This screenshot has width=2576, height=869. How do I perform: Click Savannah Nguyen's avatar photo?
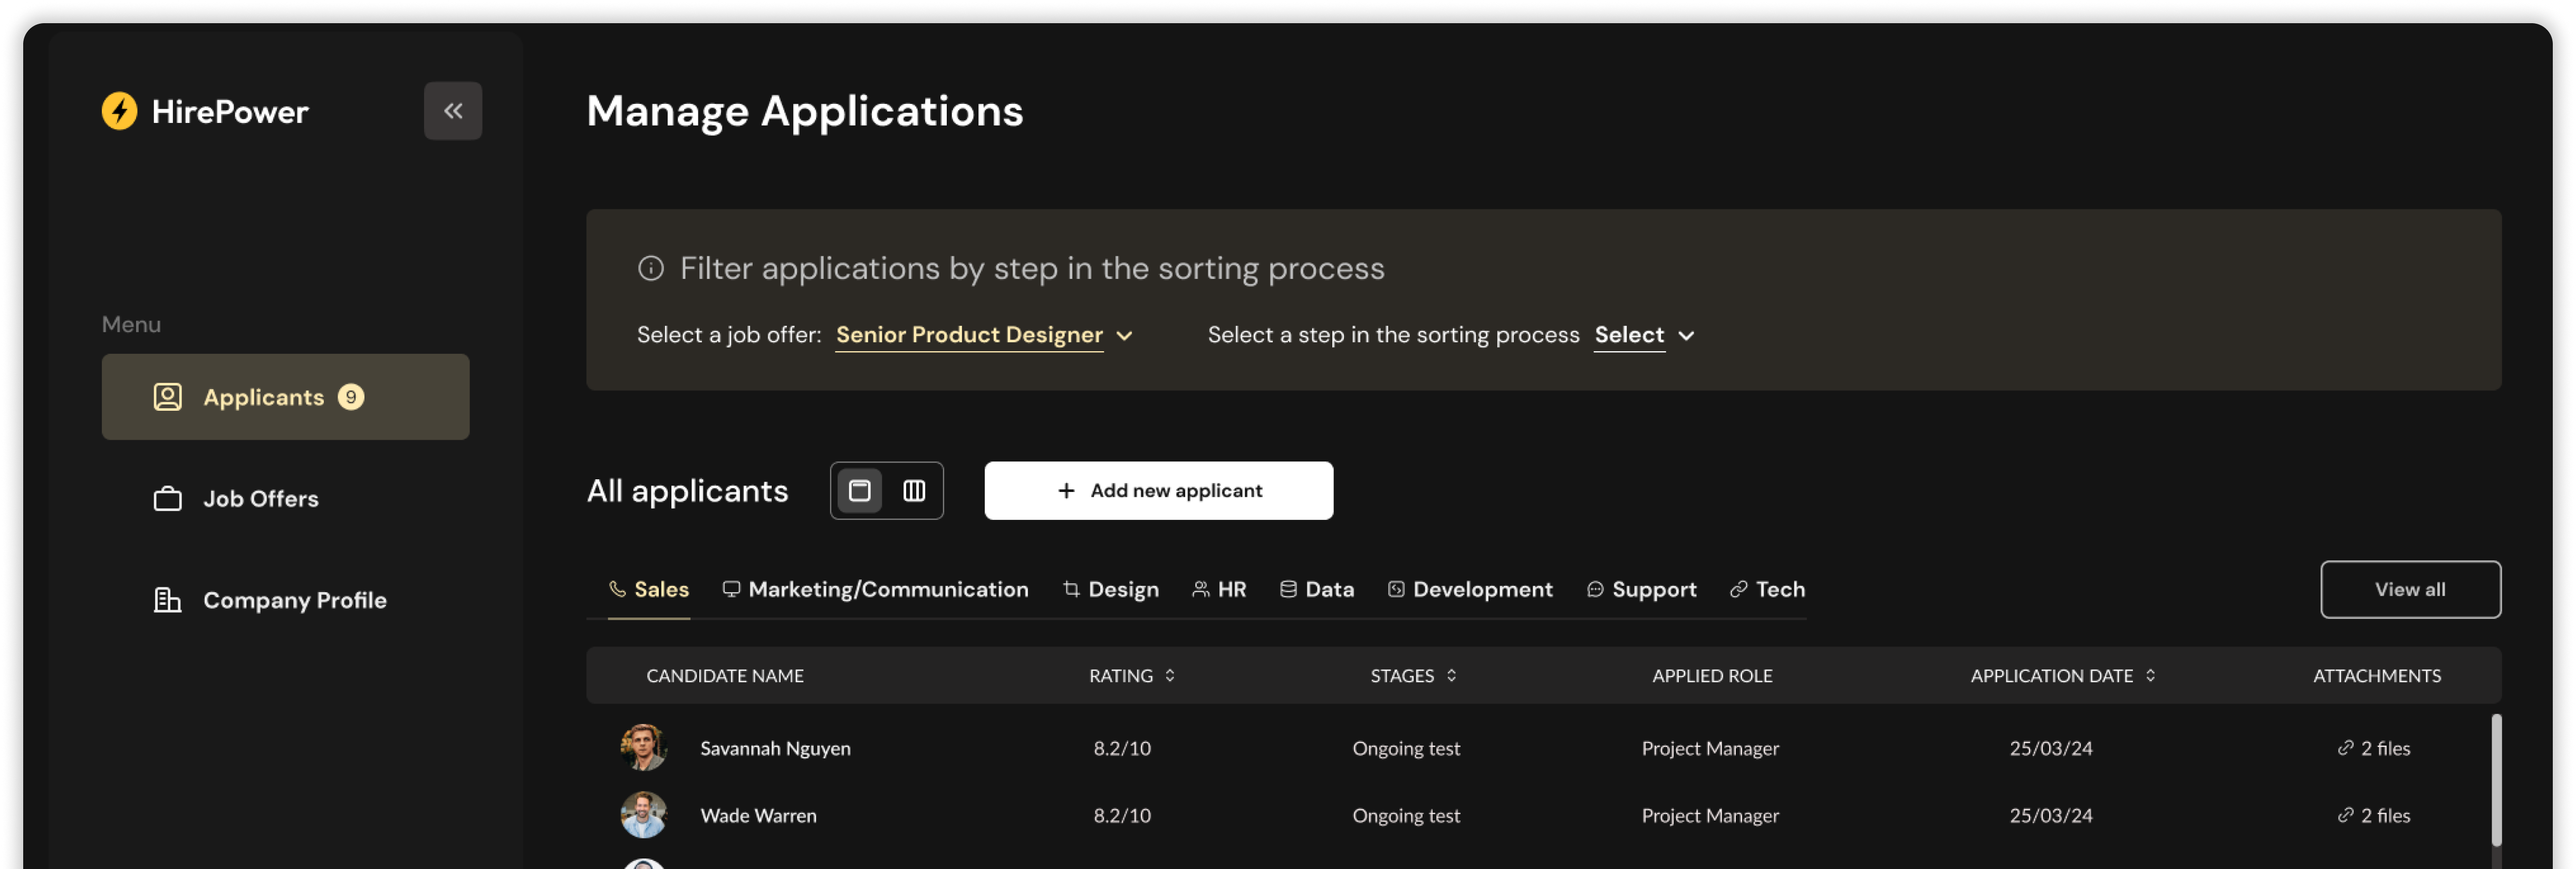tap(643, 748)
